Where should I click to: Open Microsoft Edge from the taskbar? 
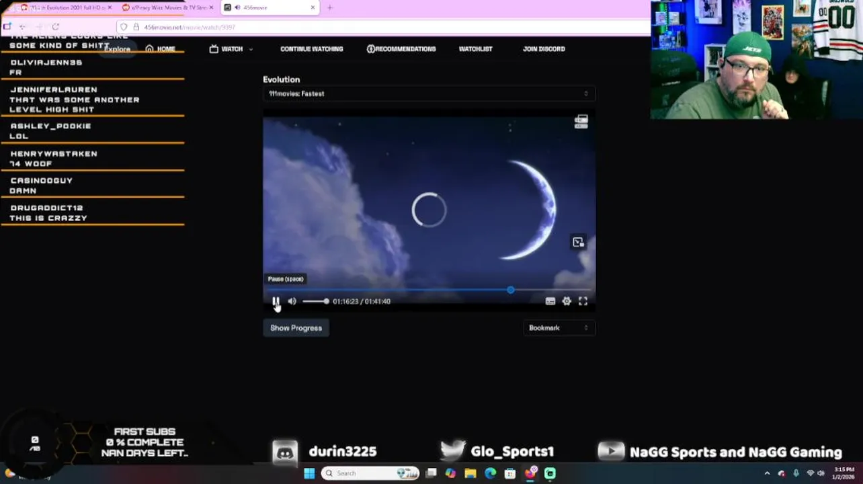click(490, 473)
